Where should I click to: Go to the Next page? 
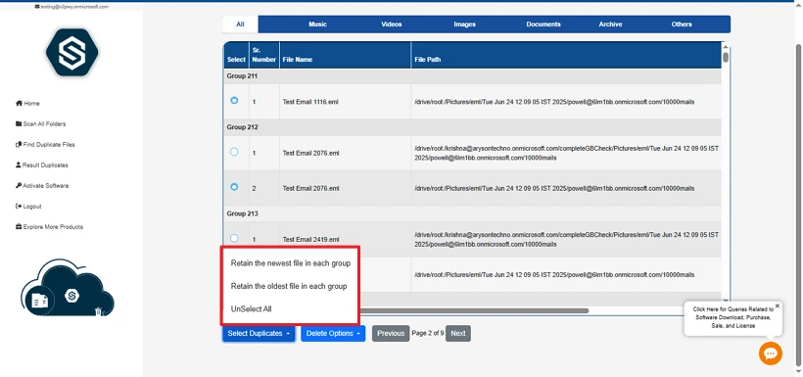tap(458, 334)
